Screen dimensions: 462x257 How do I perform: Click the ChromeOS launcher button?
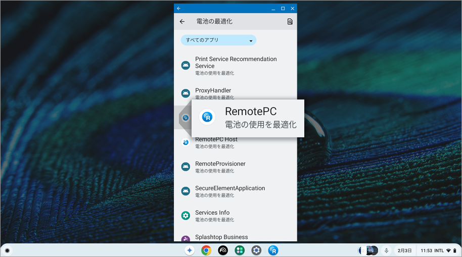[7, 250]
